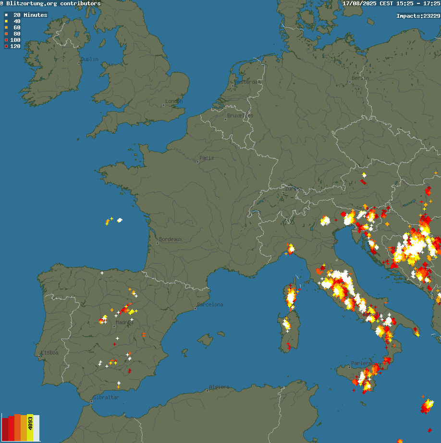Click the Palermo city label
Image resolution: width=441 pixels, height=443 pixels.
(363, 363)
